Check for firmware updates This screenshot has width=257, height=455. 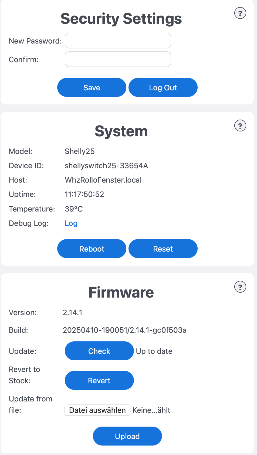point(99,351)
